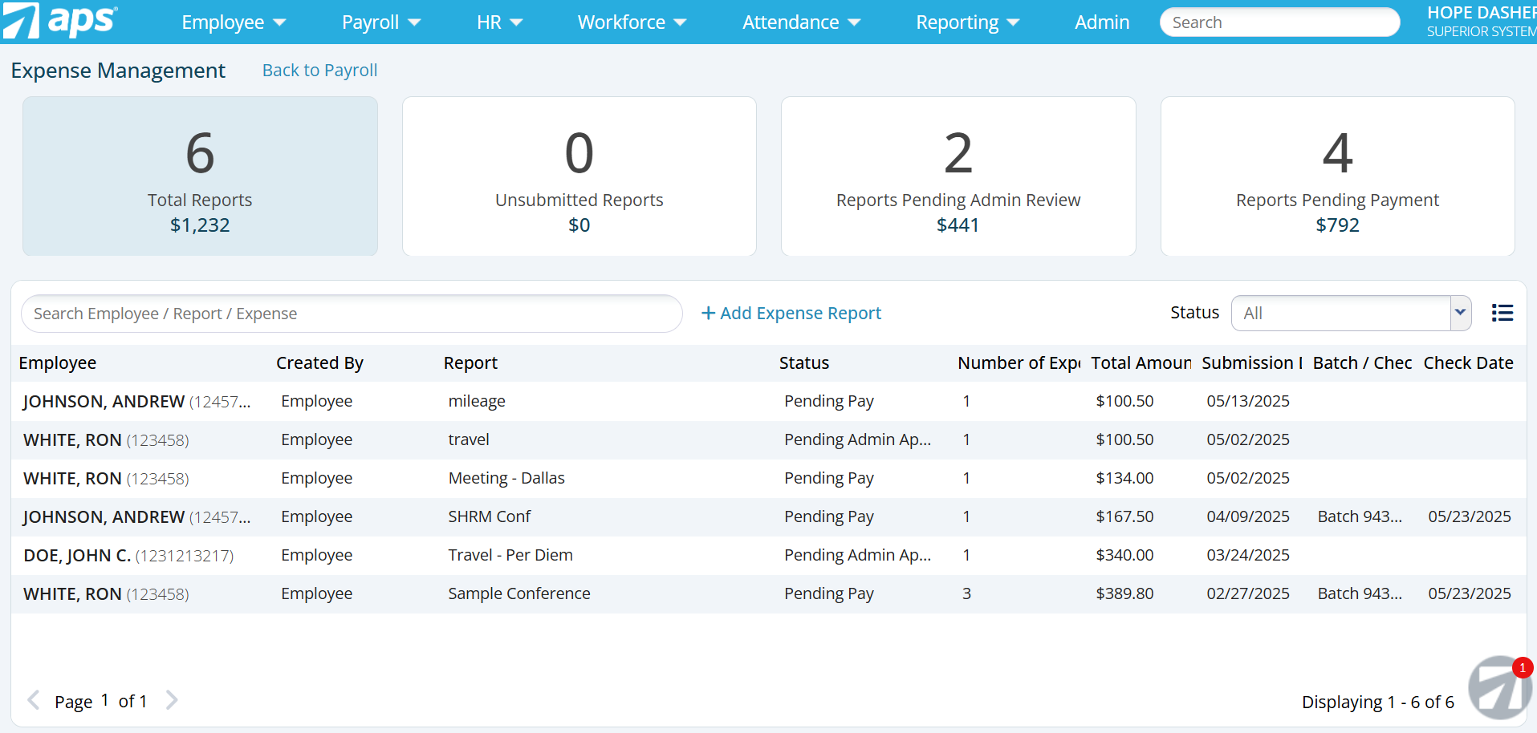Viewport: 1537px width, 733px height.
Task: Filter by Reports Pending Admin Review card
Action: pos(958,176)
